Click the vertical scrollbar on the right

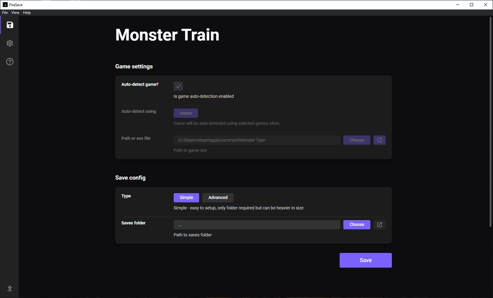(x=491, y=122)
